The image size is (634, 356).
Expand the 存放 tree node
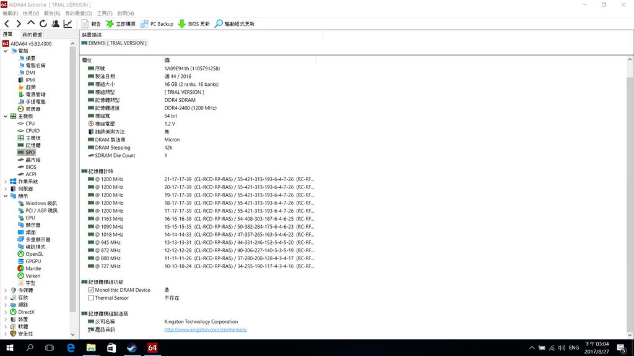pos(6,297)
